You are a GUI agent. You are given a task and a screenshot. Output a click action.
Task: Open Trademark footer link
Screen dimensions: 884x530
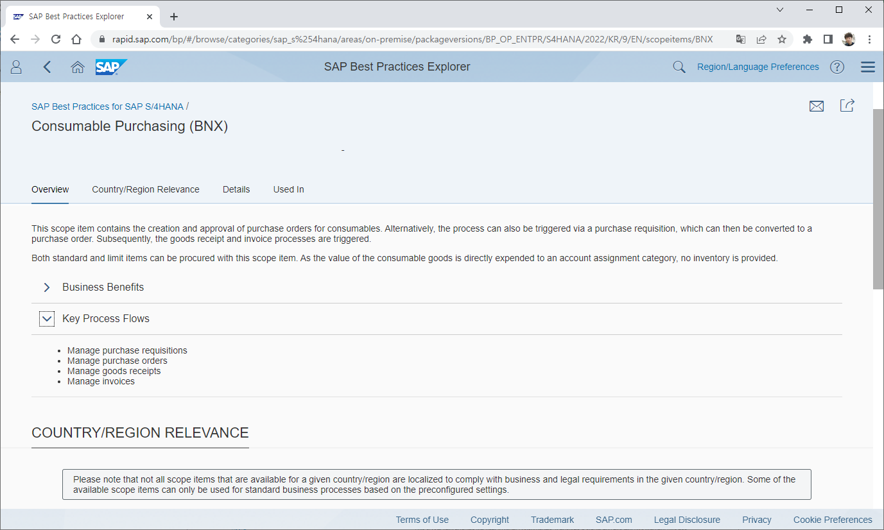[x=553, y=520]
